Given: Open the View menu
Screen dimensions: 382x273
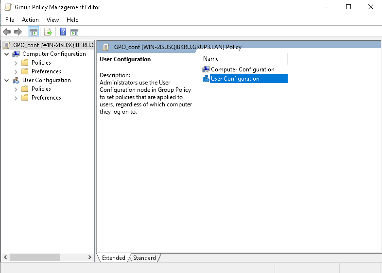Looking at the screenshot, I should click(x=52, y=20).
